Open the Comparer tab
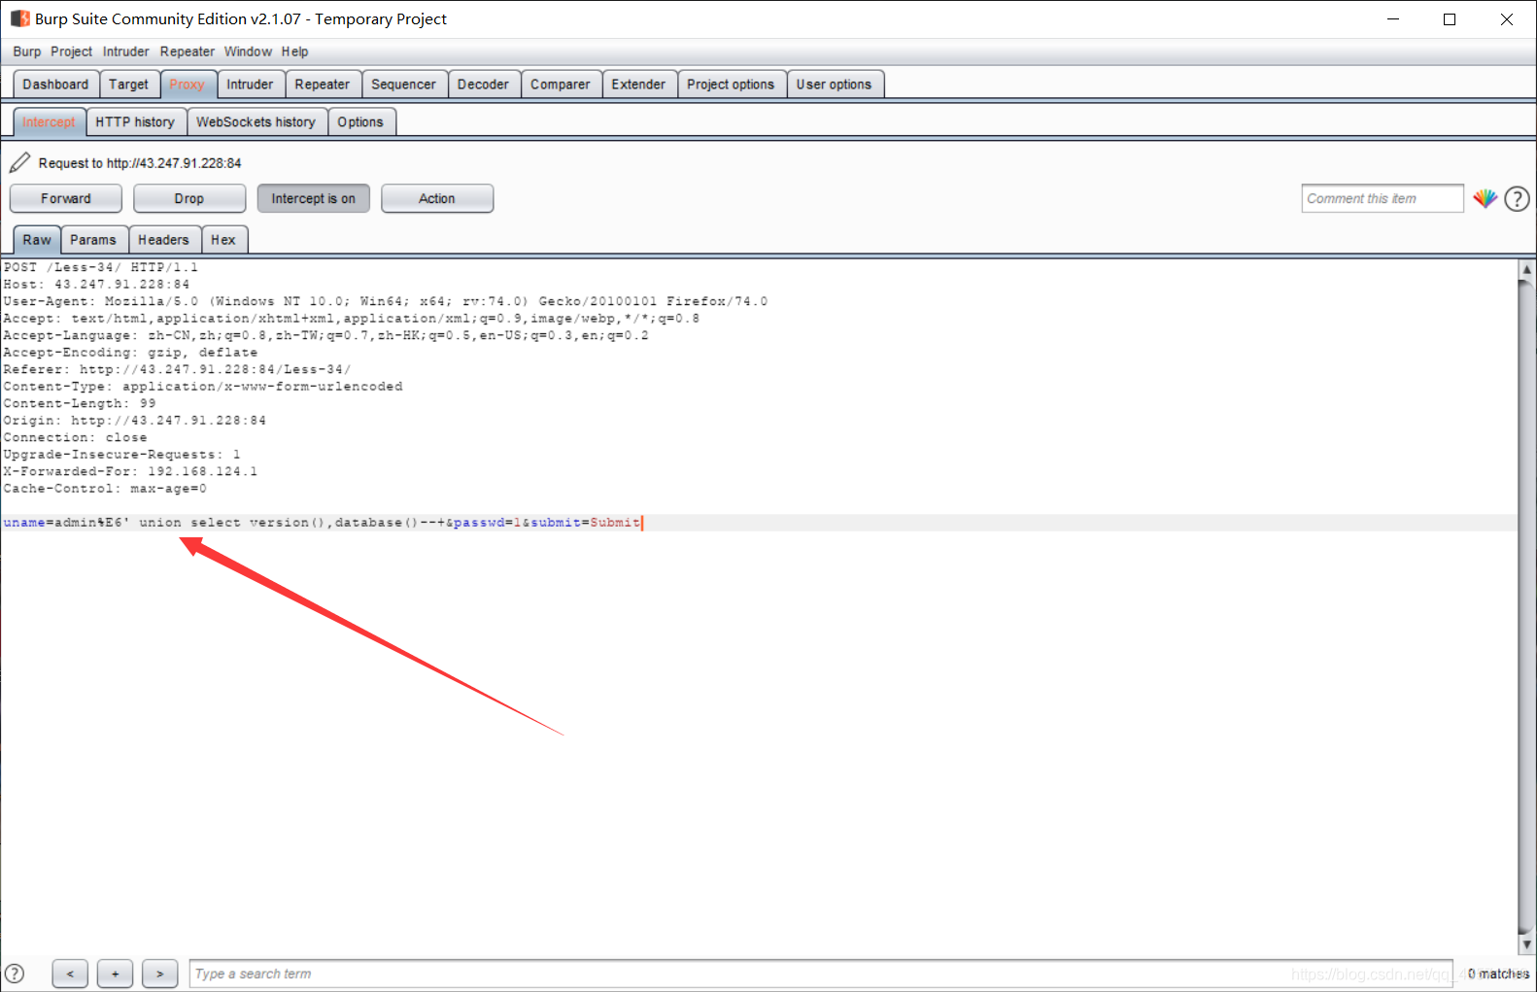Image resolution: width=1537 pixels, height=992 pixels. [560, 85]
